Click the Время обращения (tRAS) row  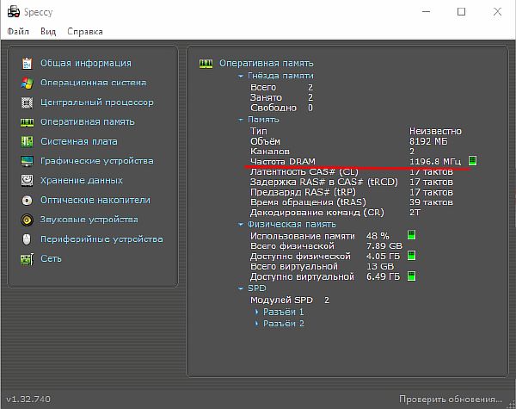click(352, 202)
